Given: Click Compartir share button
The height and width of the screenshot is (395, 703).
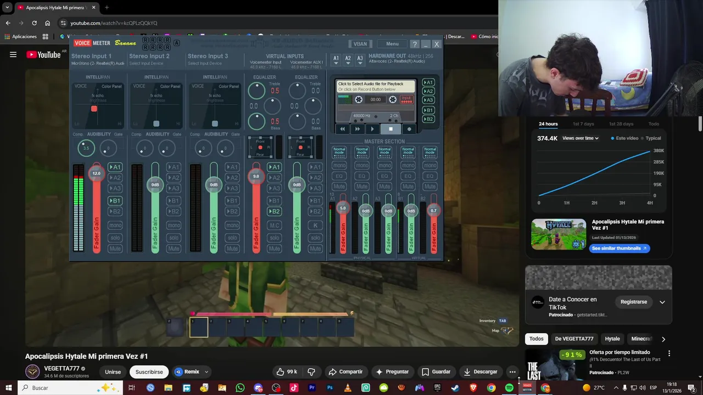Looking at the screenshot, I should coord(345,371).
